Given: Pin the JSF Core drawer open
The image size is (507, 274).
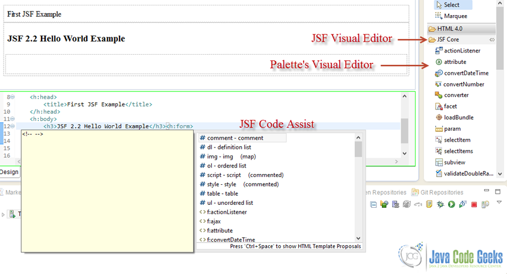Looking at the screenshot, I should (x=492, y=40).
